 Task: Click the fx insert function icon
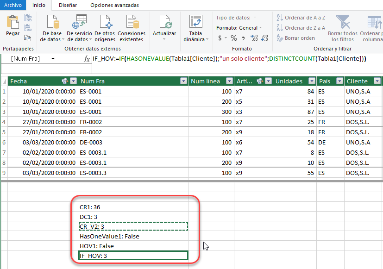[87, 59]
